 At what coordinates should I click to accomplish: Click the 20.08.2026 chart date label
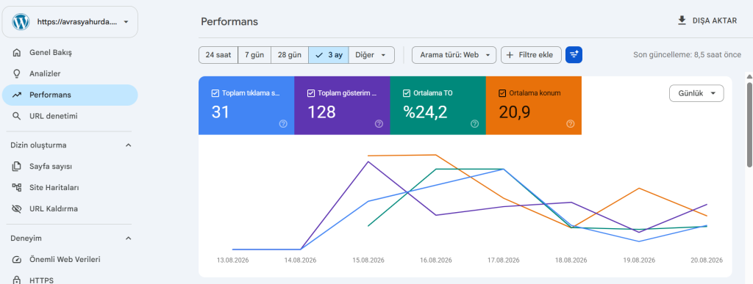[707, 261]
